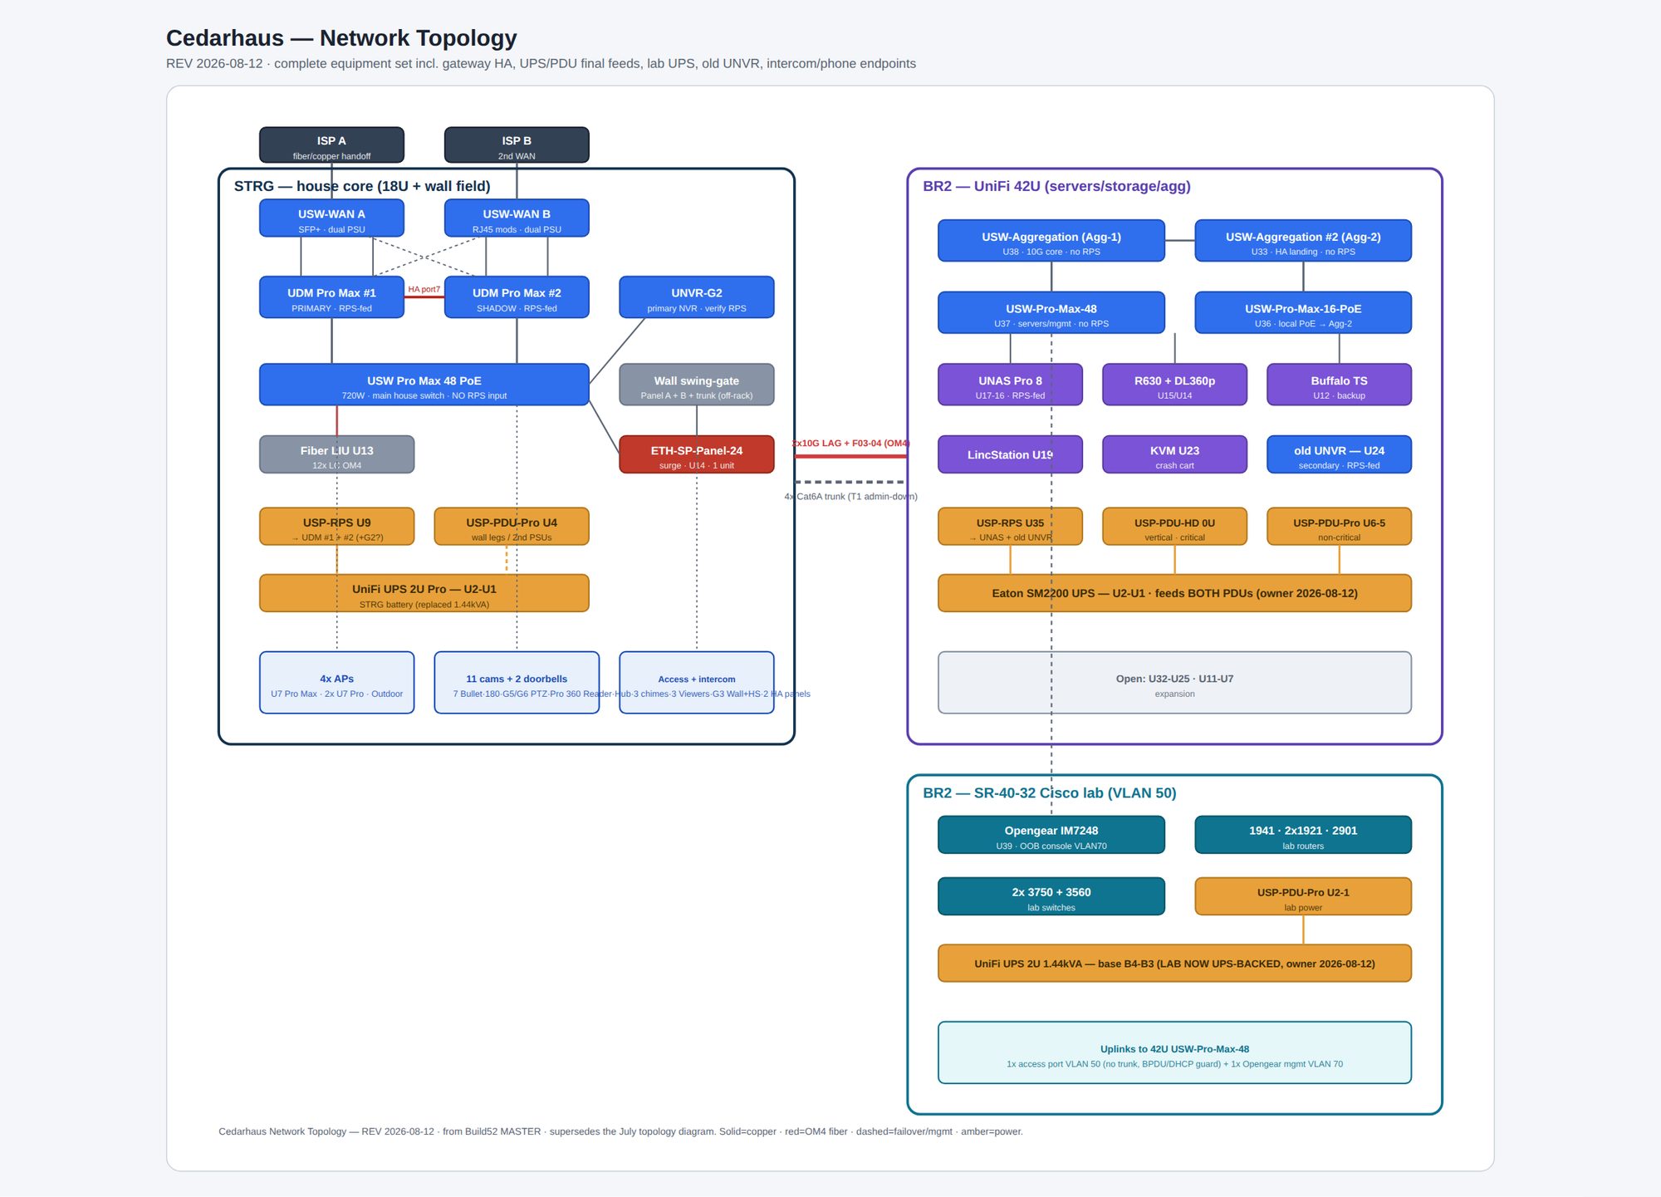Select BR2 UniFi 42U group title
1661x1197 pixels.
pyautogui.click(x=1056, y=186)
